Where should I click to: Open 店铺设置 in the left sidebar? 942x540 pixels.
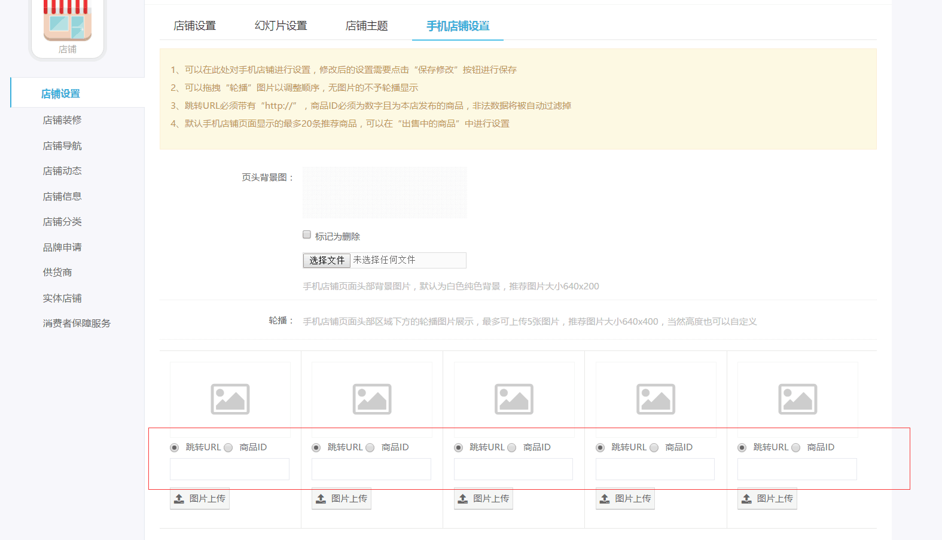point(60,93)
